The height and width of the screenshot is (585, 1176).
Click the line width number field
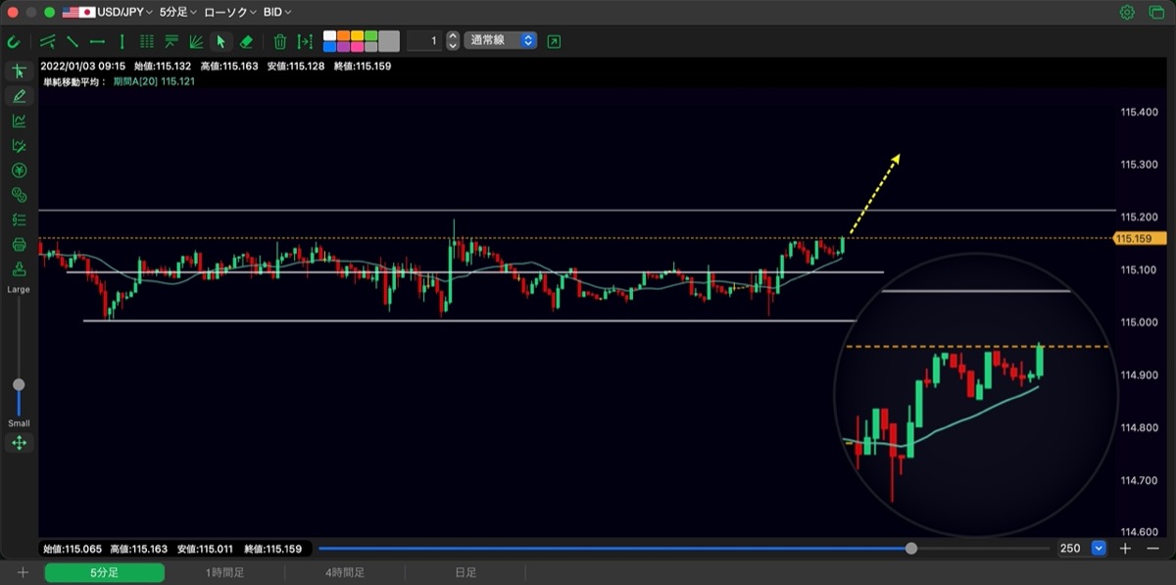[x=423, y=41]
